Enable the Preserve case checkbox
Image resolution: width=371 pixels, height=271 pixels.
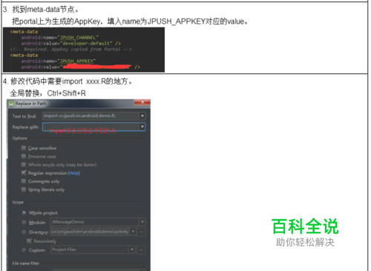[x=24, y=156]
